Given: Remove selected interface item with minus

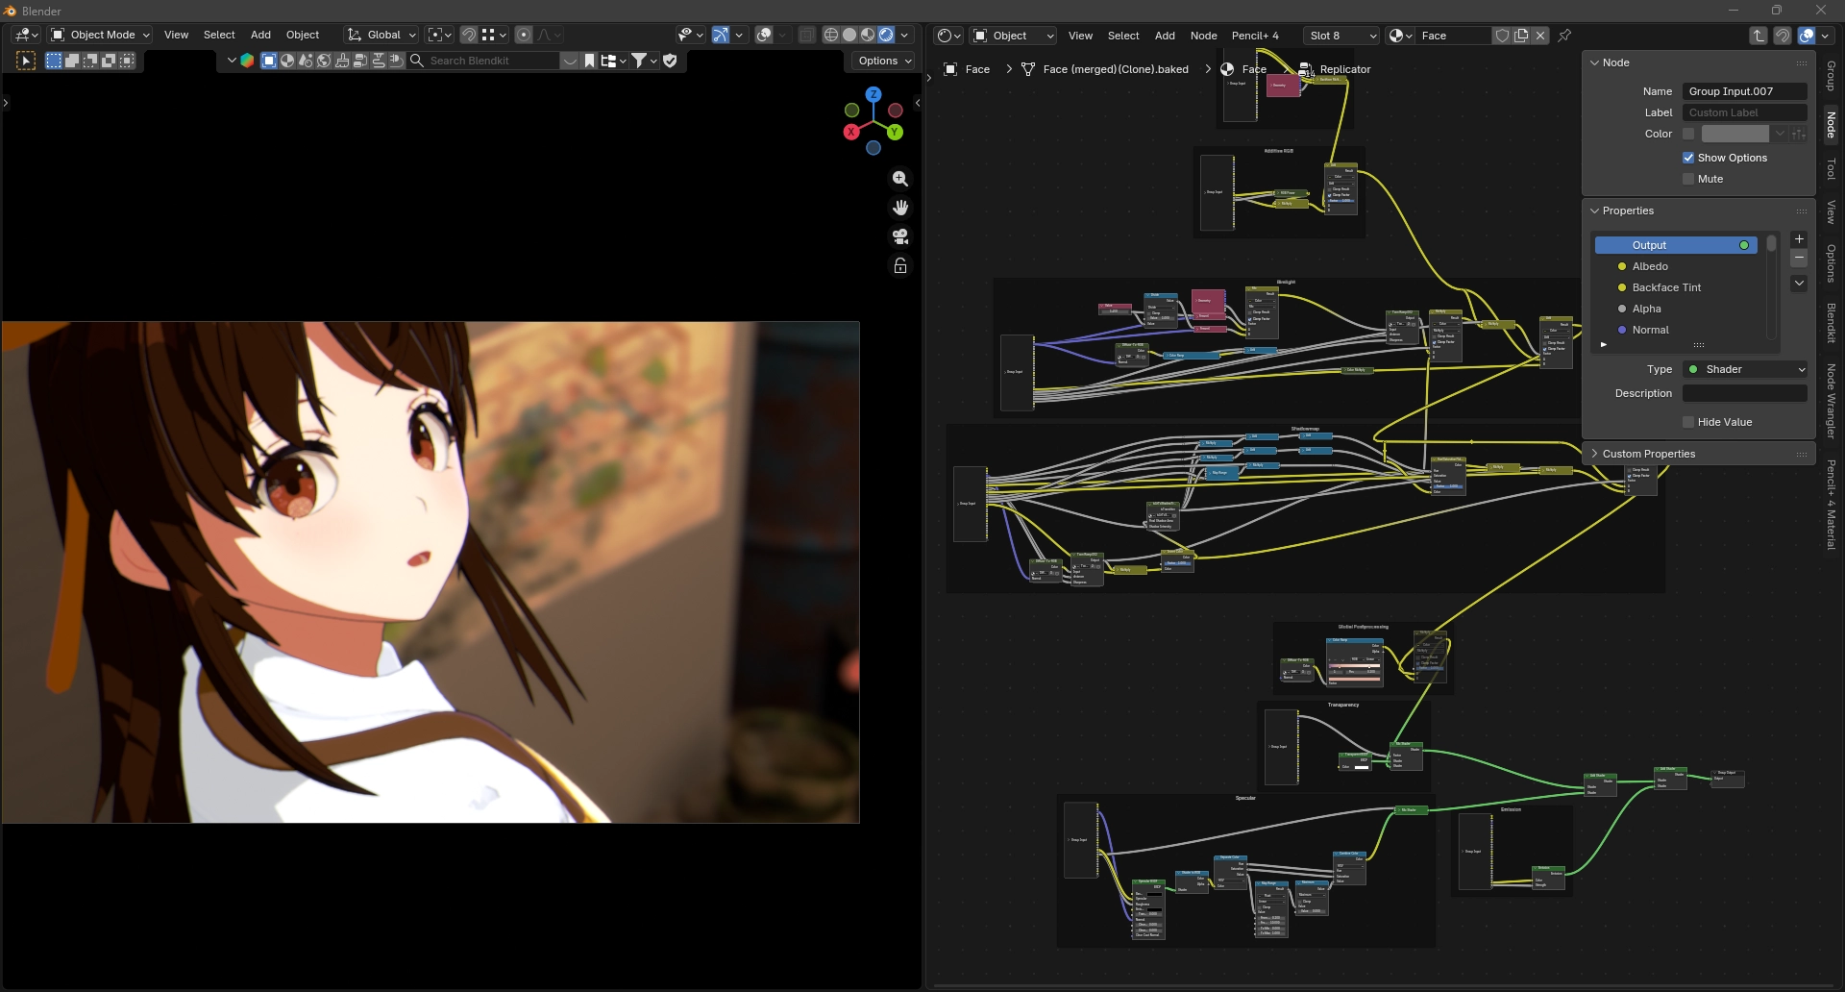Looking at the screenshot, I should point(1799,258).
